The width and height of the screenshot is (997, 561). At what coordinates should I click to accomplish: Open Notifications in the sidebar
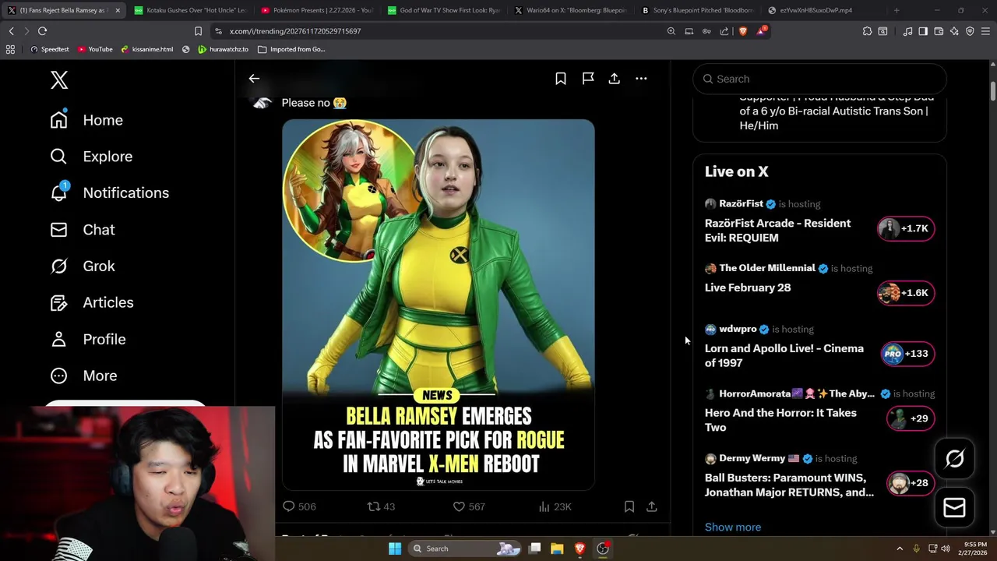(x=109, y=192)
